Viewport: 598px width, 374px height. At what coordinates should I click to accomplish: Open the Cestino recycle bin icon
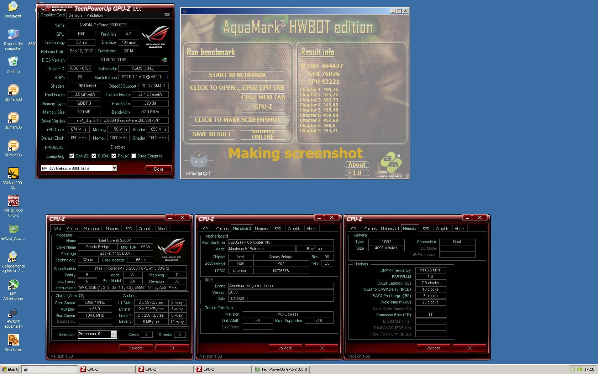13,65
